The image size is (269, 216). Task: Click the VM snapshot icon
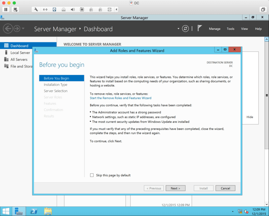pos(16,9)
